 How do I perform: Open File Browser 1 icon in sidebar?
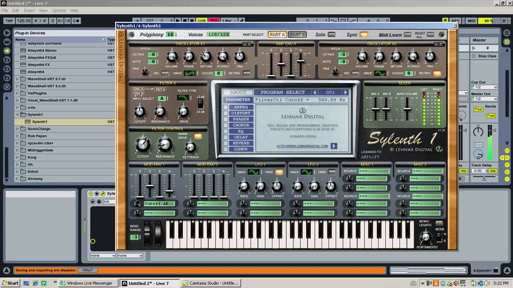(7, 60)
